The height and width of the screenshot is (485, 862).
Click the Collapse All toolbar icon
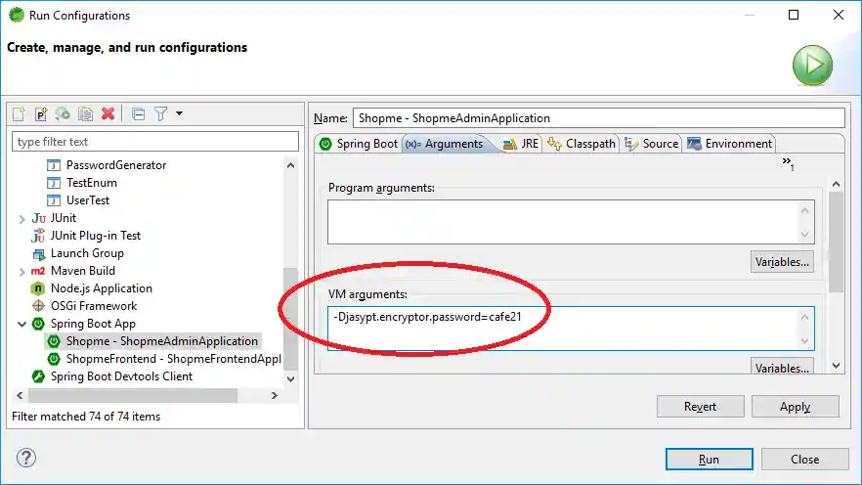139,113
